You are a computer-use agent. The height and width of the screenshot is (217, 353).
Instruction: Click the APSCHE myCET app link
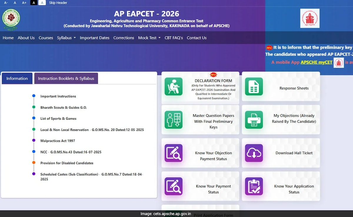coord(316,62)
